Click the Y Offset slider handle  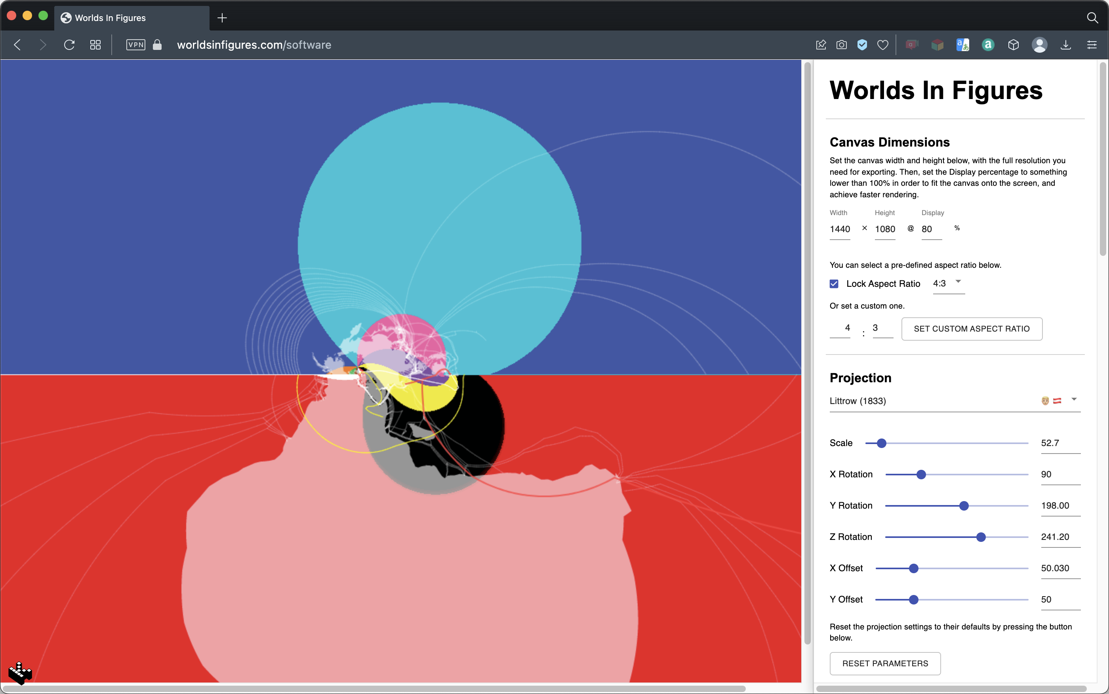pyautogui.click(x=913, y=599)
